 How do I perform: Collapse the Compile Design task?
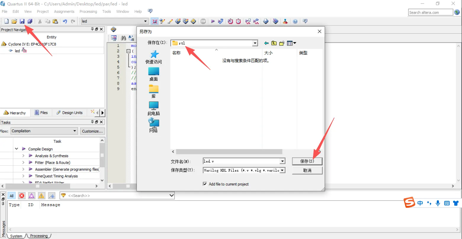coord(17,149)
